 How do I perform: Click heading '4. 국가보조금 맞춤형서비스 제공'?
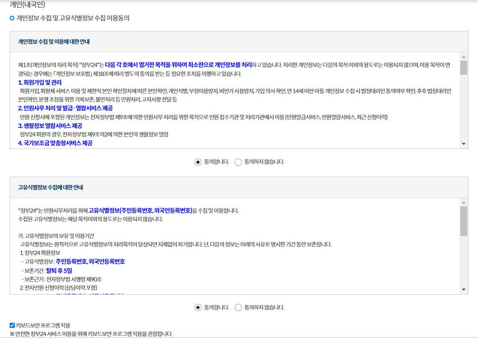click(56, 143)
